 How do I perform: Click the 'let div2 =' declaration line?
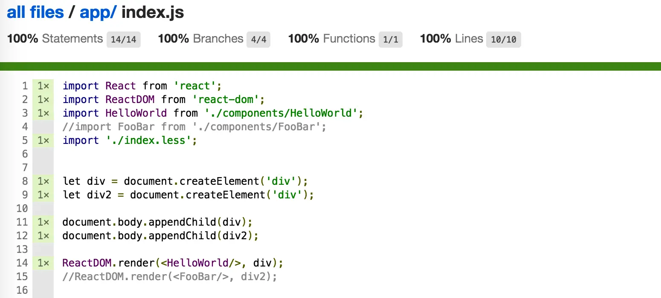188,195
